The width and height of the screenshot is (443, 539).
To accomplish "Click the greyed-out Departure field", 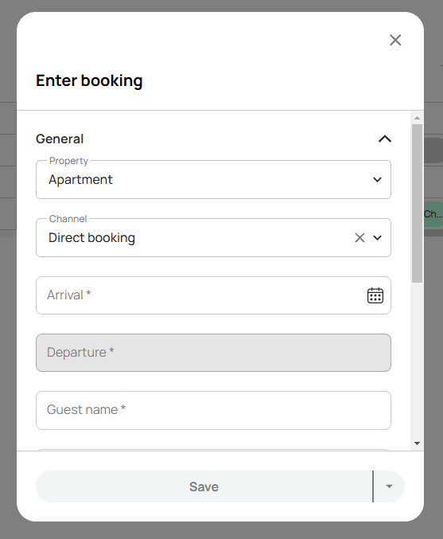I will pyautogui.click(x=213, y=353).
